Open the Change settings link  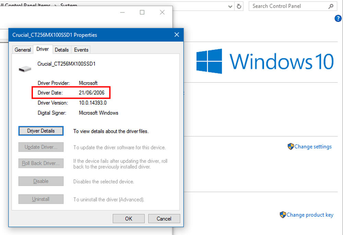pos(312,146)
